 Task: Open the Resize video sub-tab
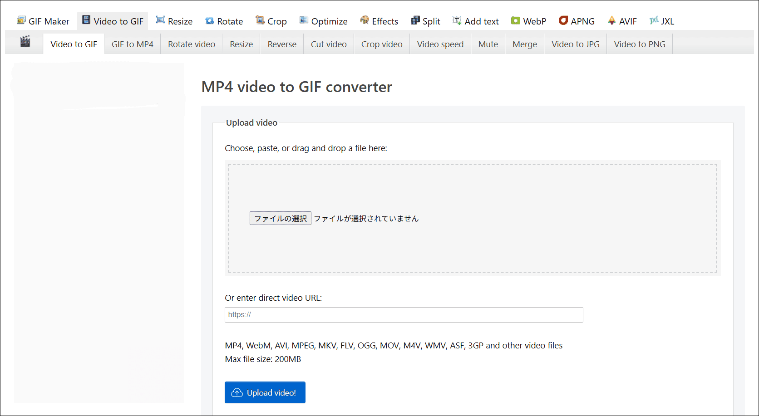pyautogui.click(x=241, y=44)
